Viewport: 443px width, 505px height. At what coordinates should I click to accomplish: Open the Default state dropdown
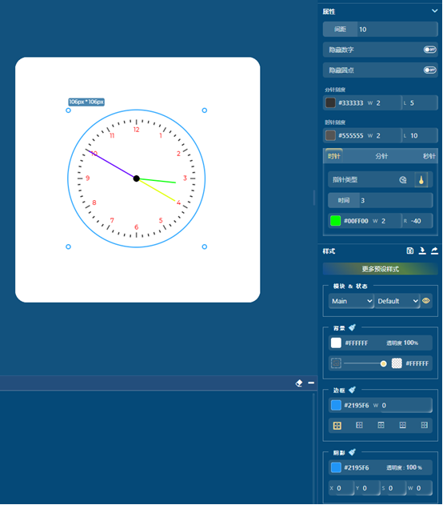point(397,301)
